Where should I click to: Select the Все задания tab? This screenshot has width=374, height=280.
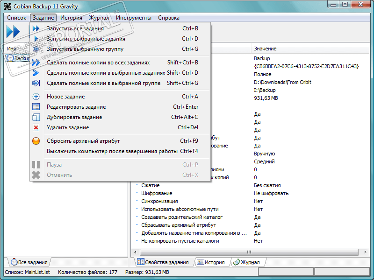pyautogui.click(x=29, y=262)
